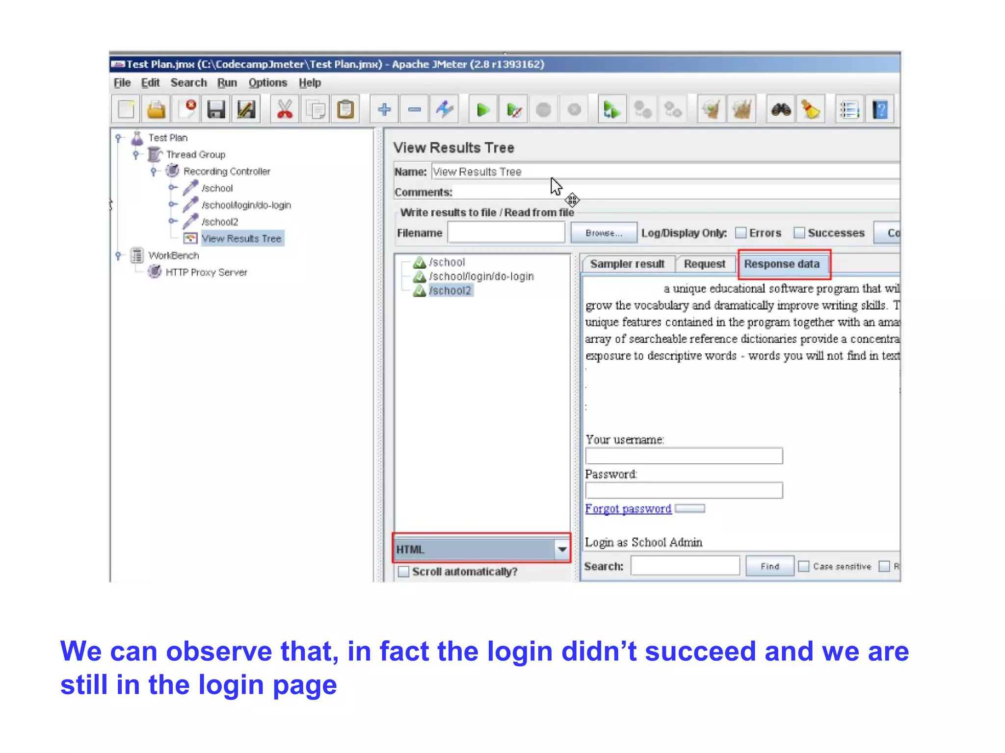Viewport: 1005px width, 753px height.
Task: Collapse the WorkBench tree node
Action: click(118, 255)
